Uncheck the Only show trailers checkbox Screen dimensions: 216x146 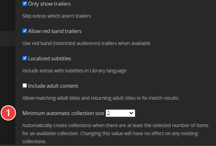click(24, 4)
